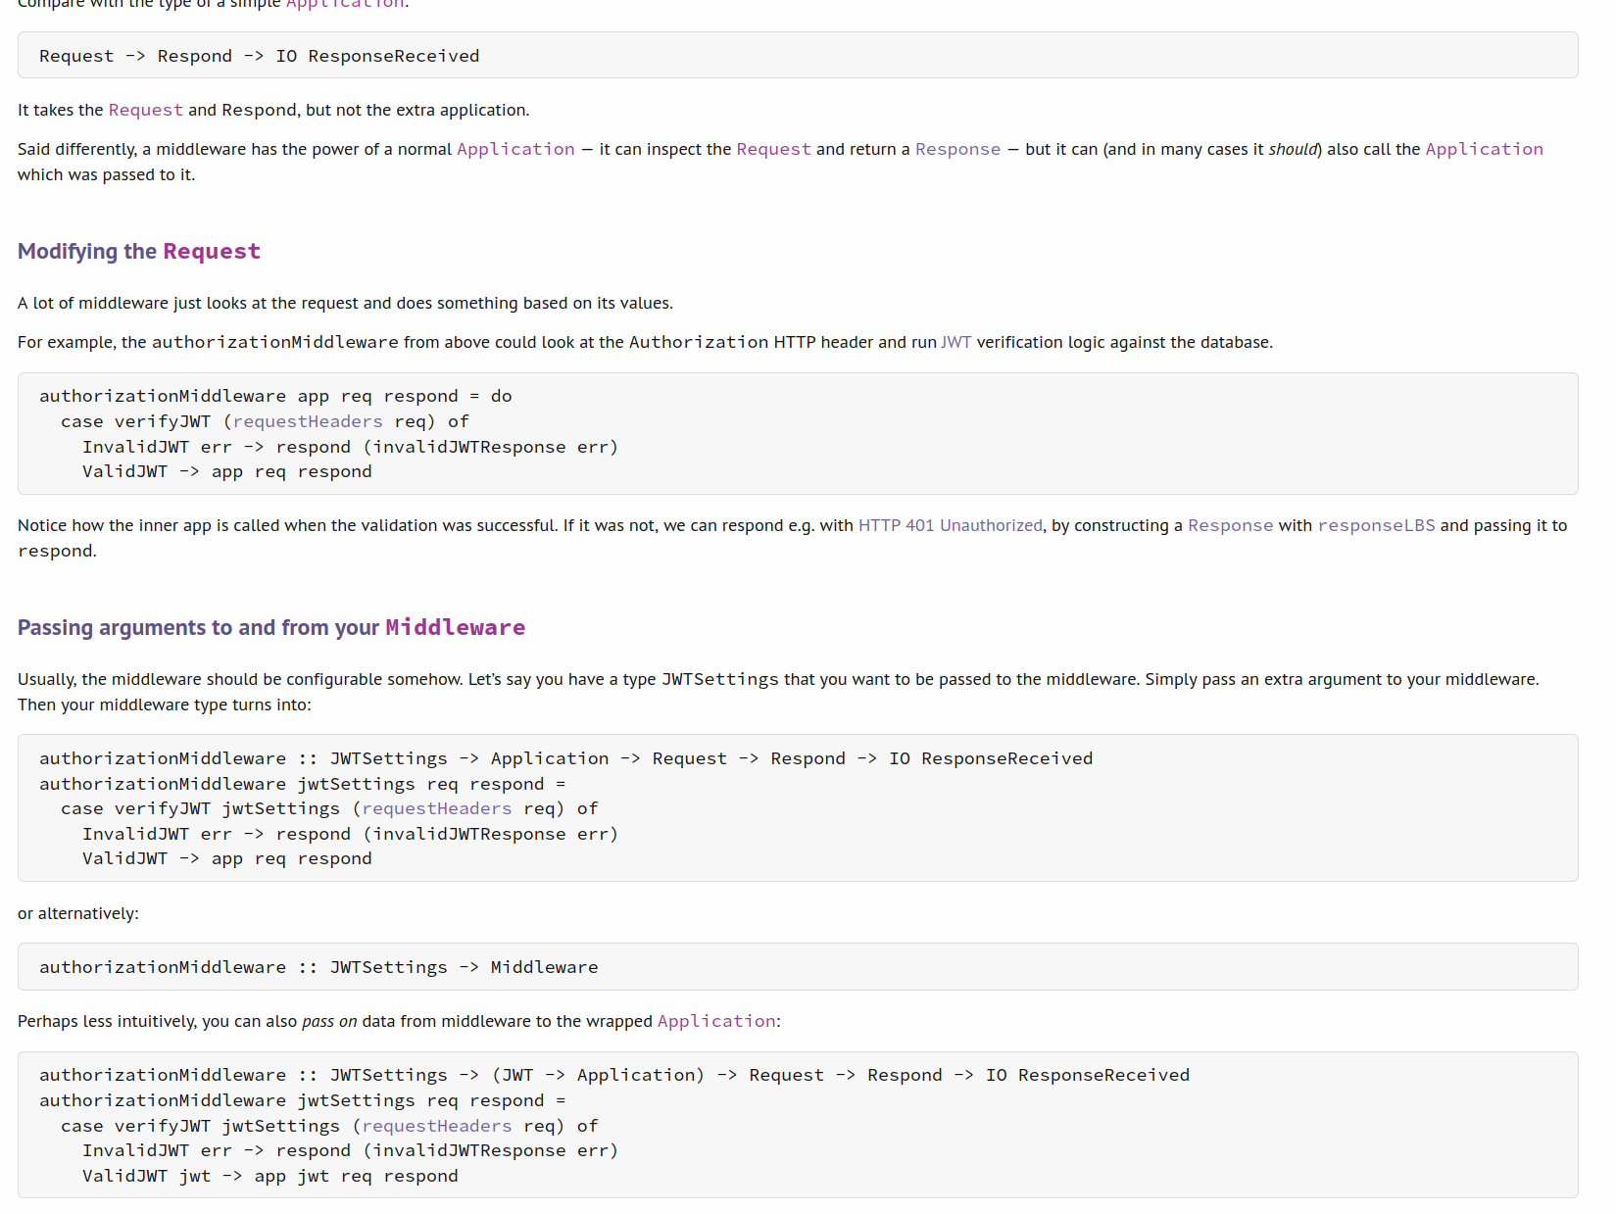Follow the Response link after 'constructing a'
This screenshot has height=1214, width=1616.
tap(1230, 525)
